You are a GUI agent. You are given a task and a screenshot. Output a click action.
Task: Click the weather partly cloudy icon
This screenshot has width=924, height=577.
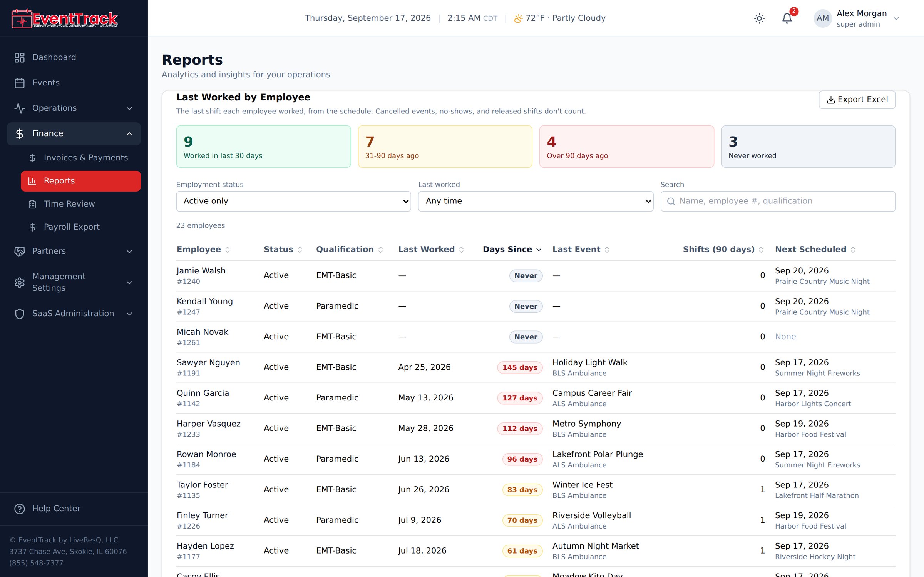click(x=518, y=18)
